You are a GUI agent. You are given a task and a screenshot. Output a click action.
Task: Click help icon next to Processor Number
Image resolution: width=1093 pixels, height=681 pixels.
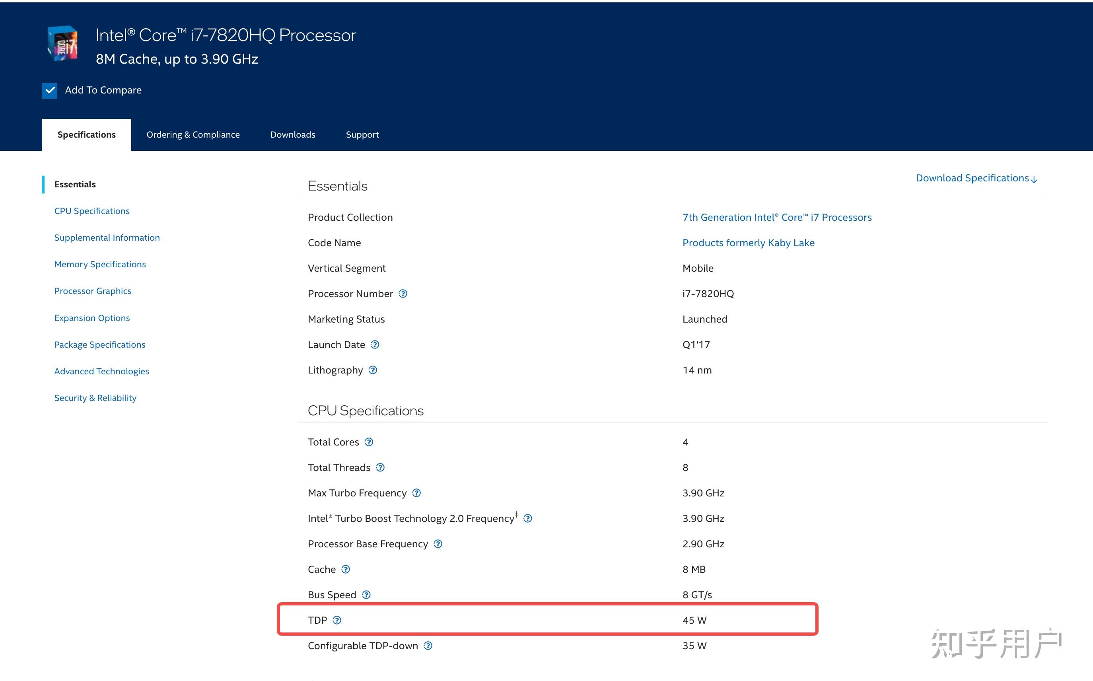(403, 294)
